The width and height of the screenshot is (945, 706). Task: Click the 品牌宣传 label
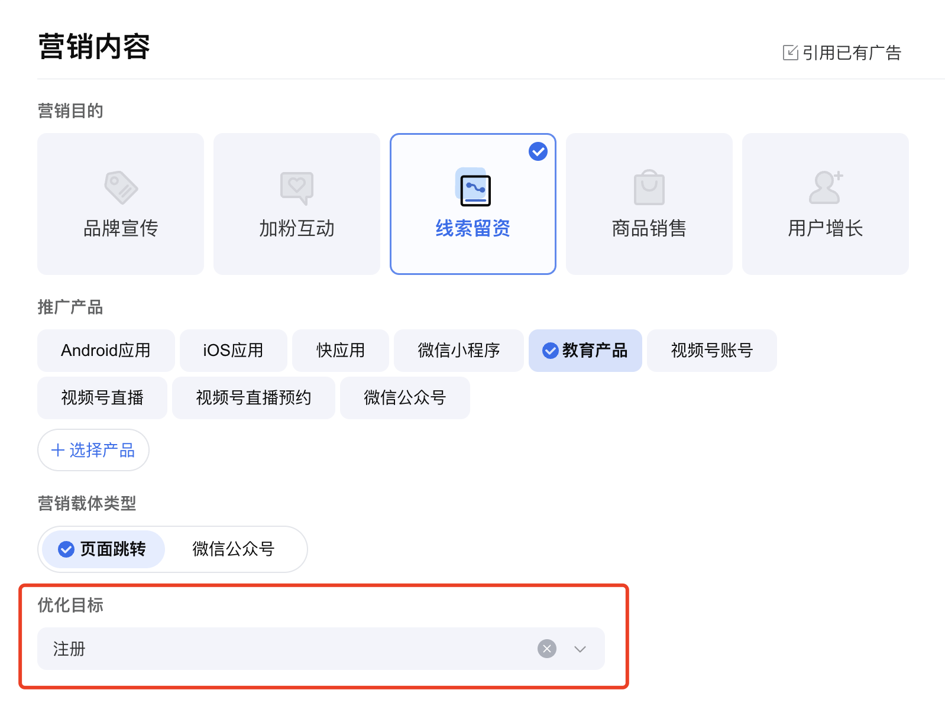121,228
